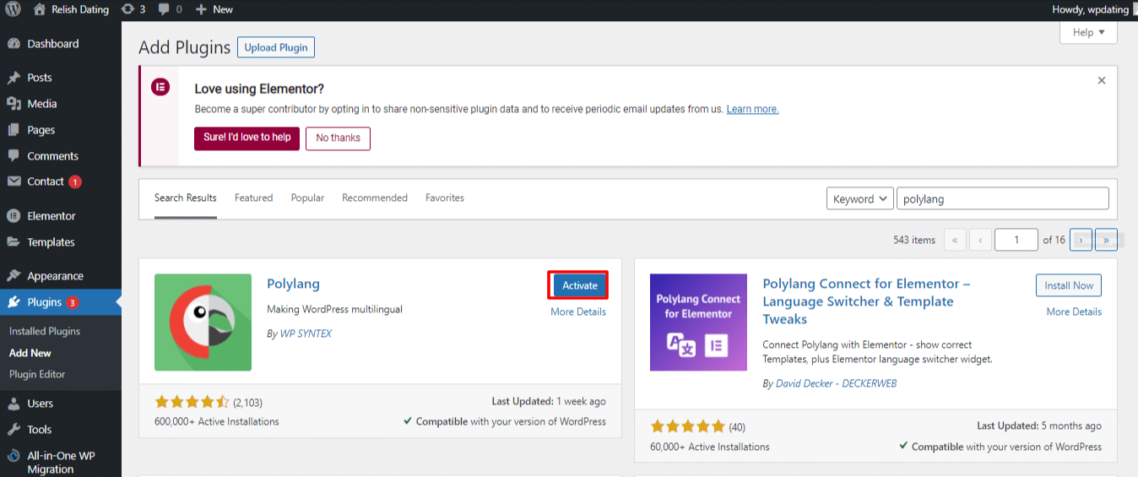Open the Relish Dating site home icon
This screenshot has width=1138, height=477.
[x=40, y=9]
